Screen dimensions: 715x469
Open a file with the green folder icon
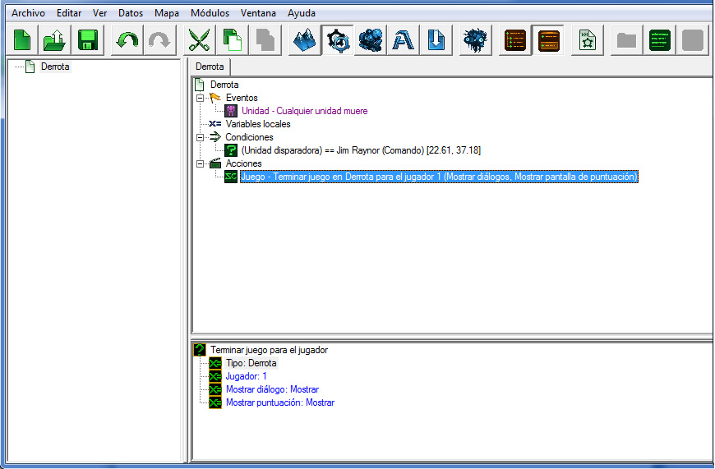point(55,40)
